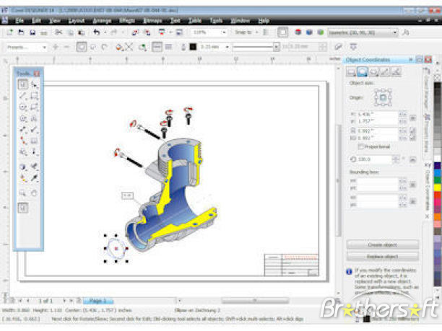This screenshot has height=331, width=442.
Task: Open the Effects menu
Action: pos(127,21)
